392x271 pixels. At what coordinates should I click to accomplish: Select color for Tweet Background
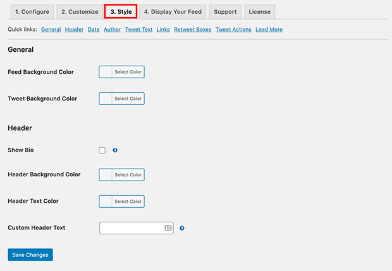122,99
